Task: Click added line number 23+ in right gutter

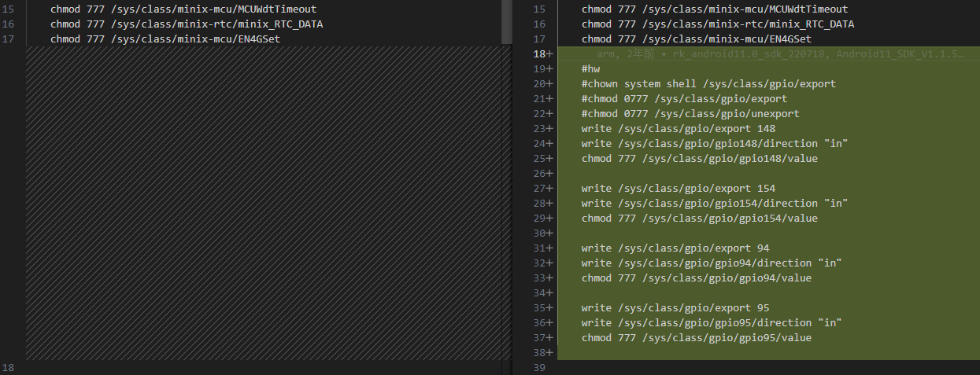Action: point(543,129)
